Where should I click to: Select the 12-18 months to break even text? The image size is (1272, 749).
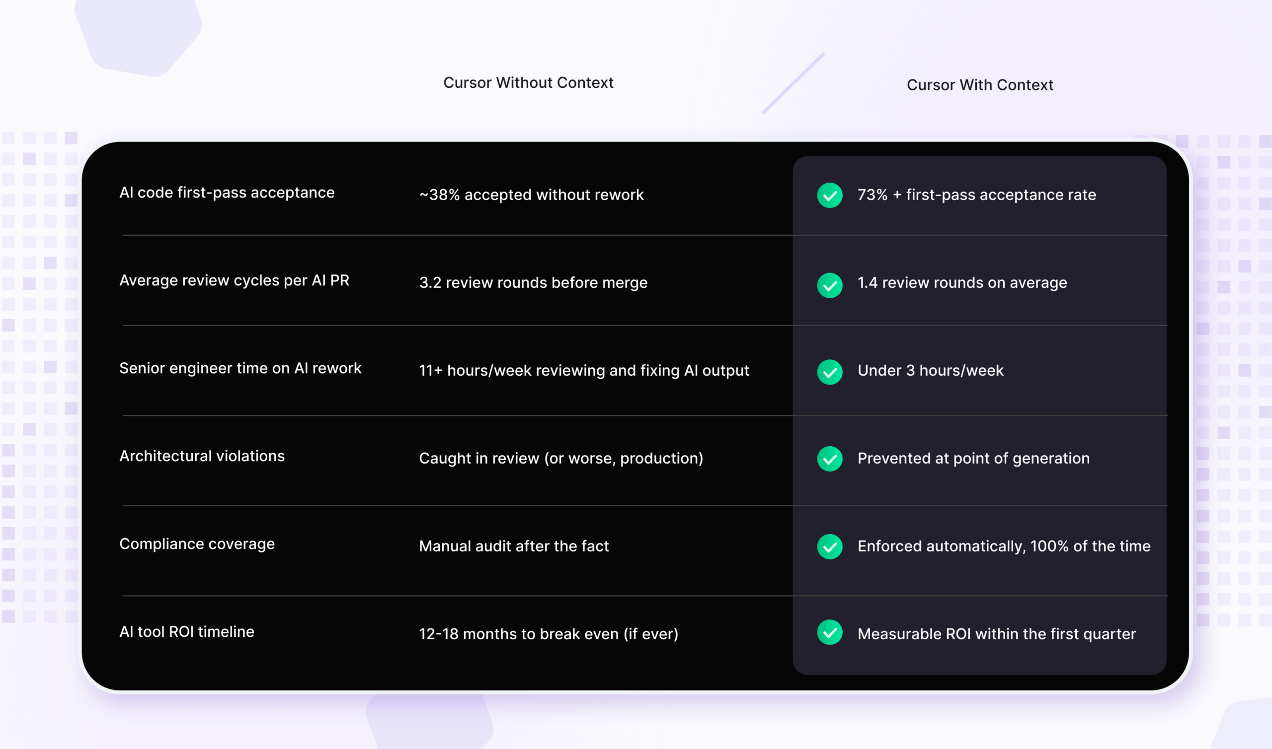[548, 634]
